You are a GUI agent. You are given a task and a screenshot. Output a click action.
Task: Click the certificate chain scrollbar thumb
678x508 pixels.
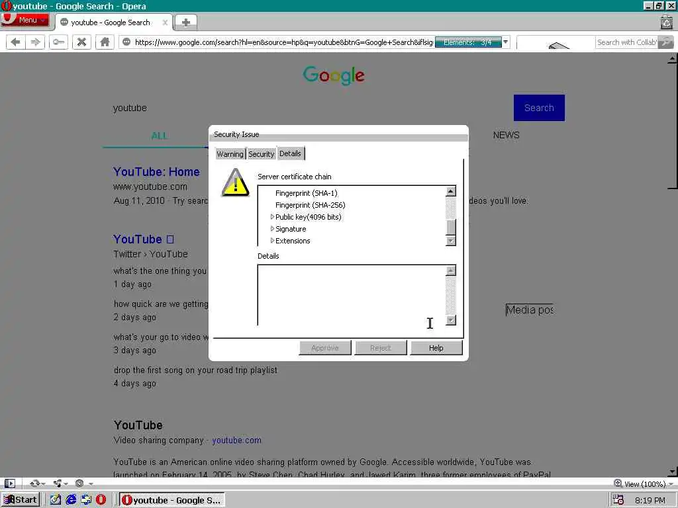tap(450, 227)
